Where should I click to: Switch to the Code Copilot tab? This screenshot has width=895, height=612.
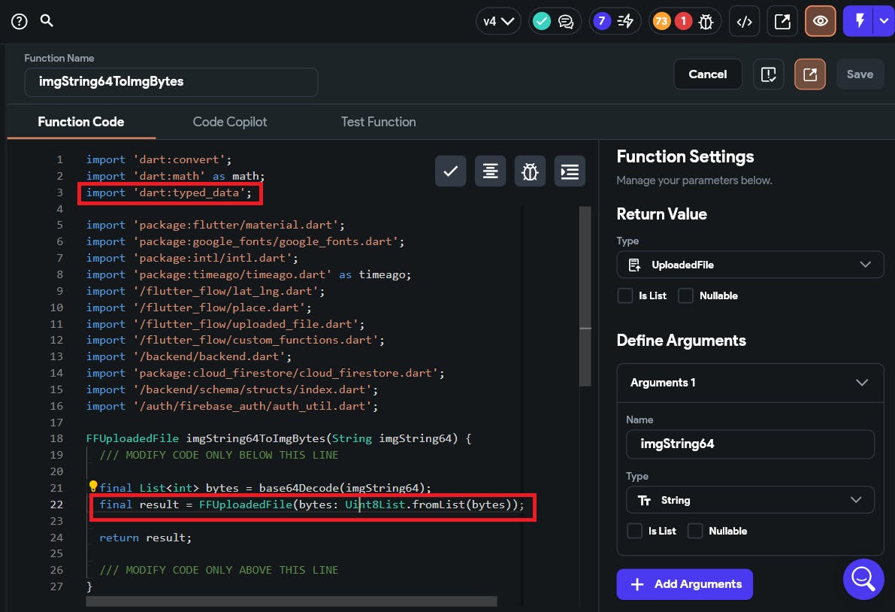230,122
